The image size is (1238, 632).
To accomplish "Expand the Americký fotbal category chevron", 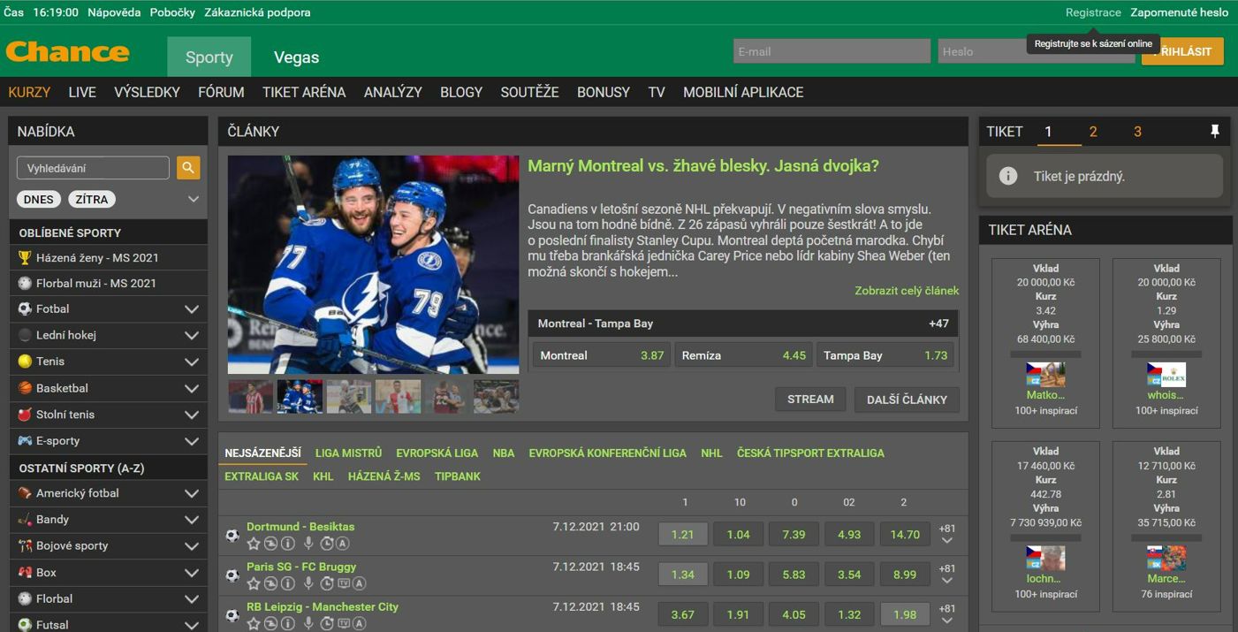I will [191, 493].
